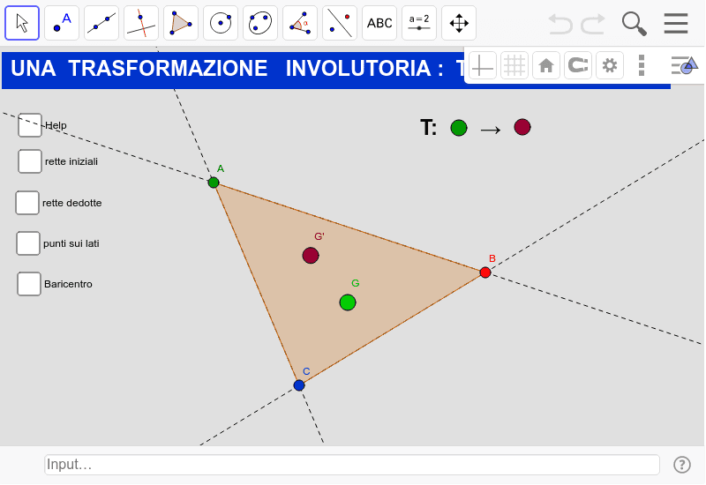Click the green point G

348,302
